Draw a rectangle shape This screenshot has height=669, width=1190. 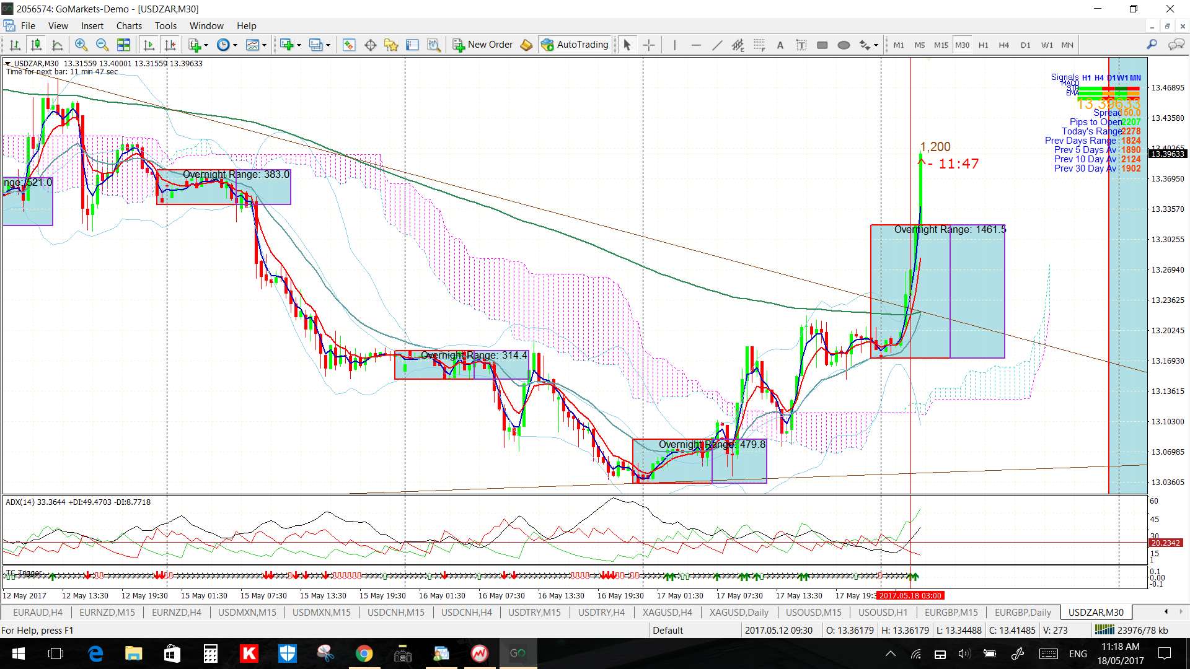click(822, 45)
